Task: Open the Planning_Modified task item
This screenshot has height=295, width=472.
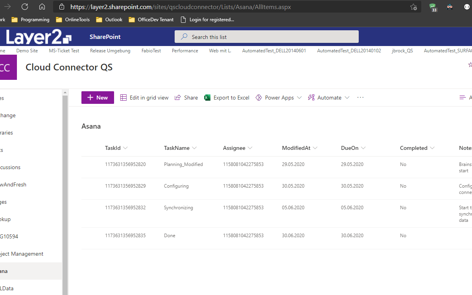Action: 183,164
